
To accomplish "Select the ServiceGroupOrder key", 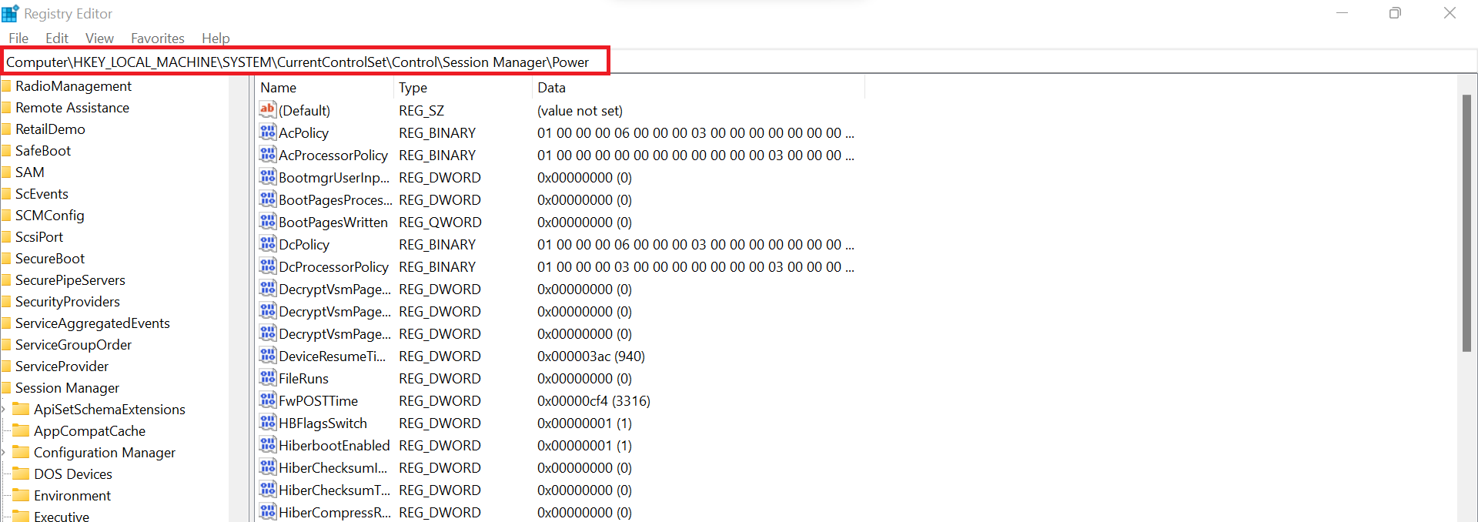I will point(73,345).
